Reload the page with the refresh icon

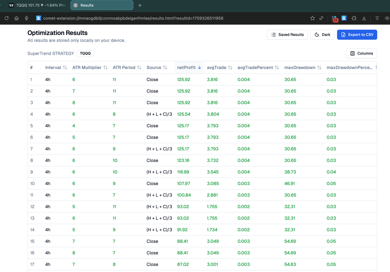pyautogui.click(x=6, y=18)
